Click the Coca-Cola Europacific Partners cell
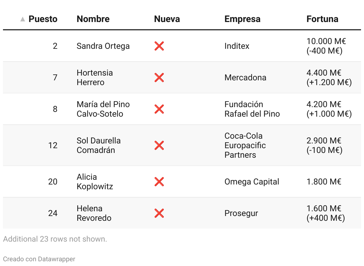 tap(245, 145)
